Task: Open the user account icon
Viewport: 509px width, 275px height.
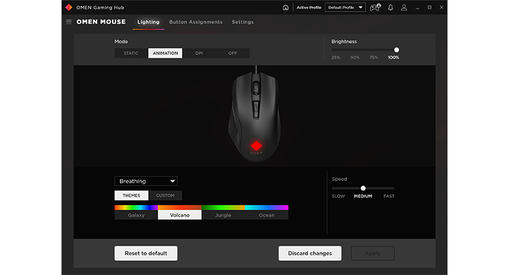Action: click(x=404, y=8)
